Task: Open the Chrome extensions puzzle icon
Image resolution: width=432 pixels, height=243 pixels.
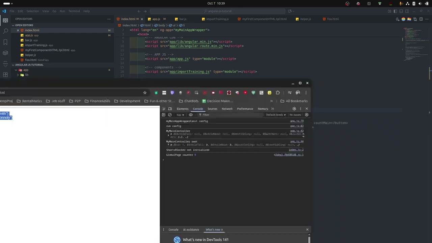Action: click(x=278, y=92)
